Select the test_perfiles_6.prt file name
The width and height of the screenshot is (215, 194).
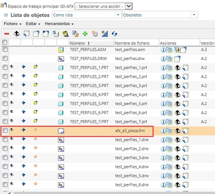[x=131, y=113]
